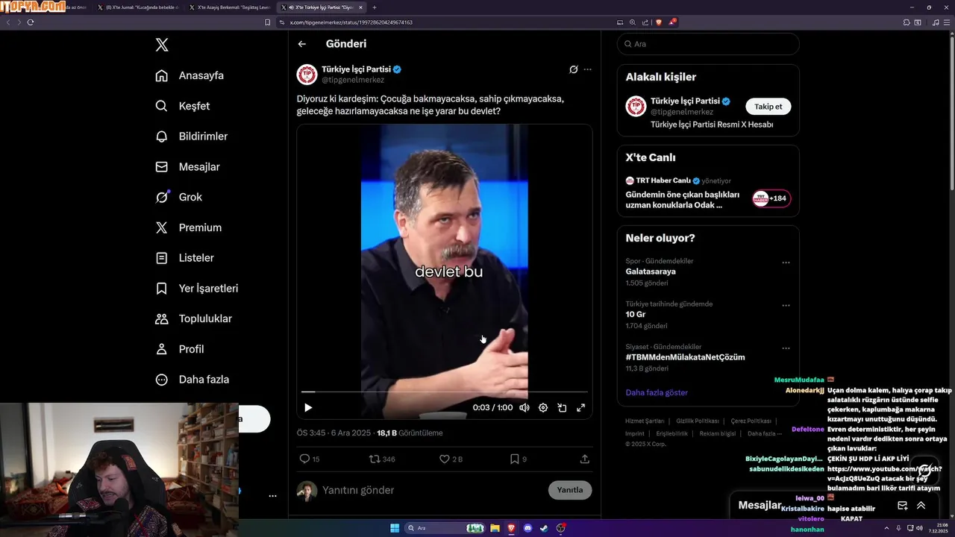Mute the video sound
This screenshot has width=955, height=537.
(x=525, y=408)
